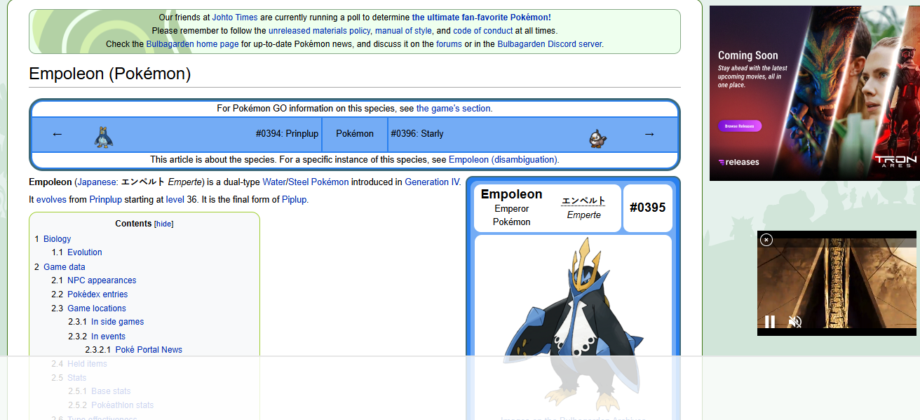920x420 pixels.
Task: Open the Johto Times link
Action: [235, 18]
